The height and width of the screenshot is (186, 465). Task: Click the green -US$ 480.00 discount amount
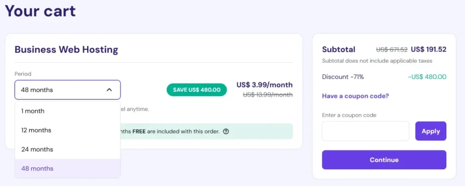pos(427,77)
